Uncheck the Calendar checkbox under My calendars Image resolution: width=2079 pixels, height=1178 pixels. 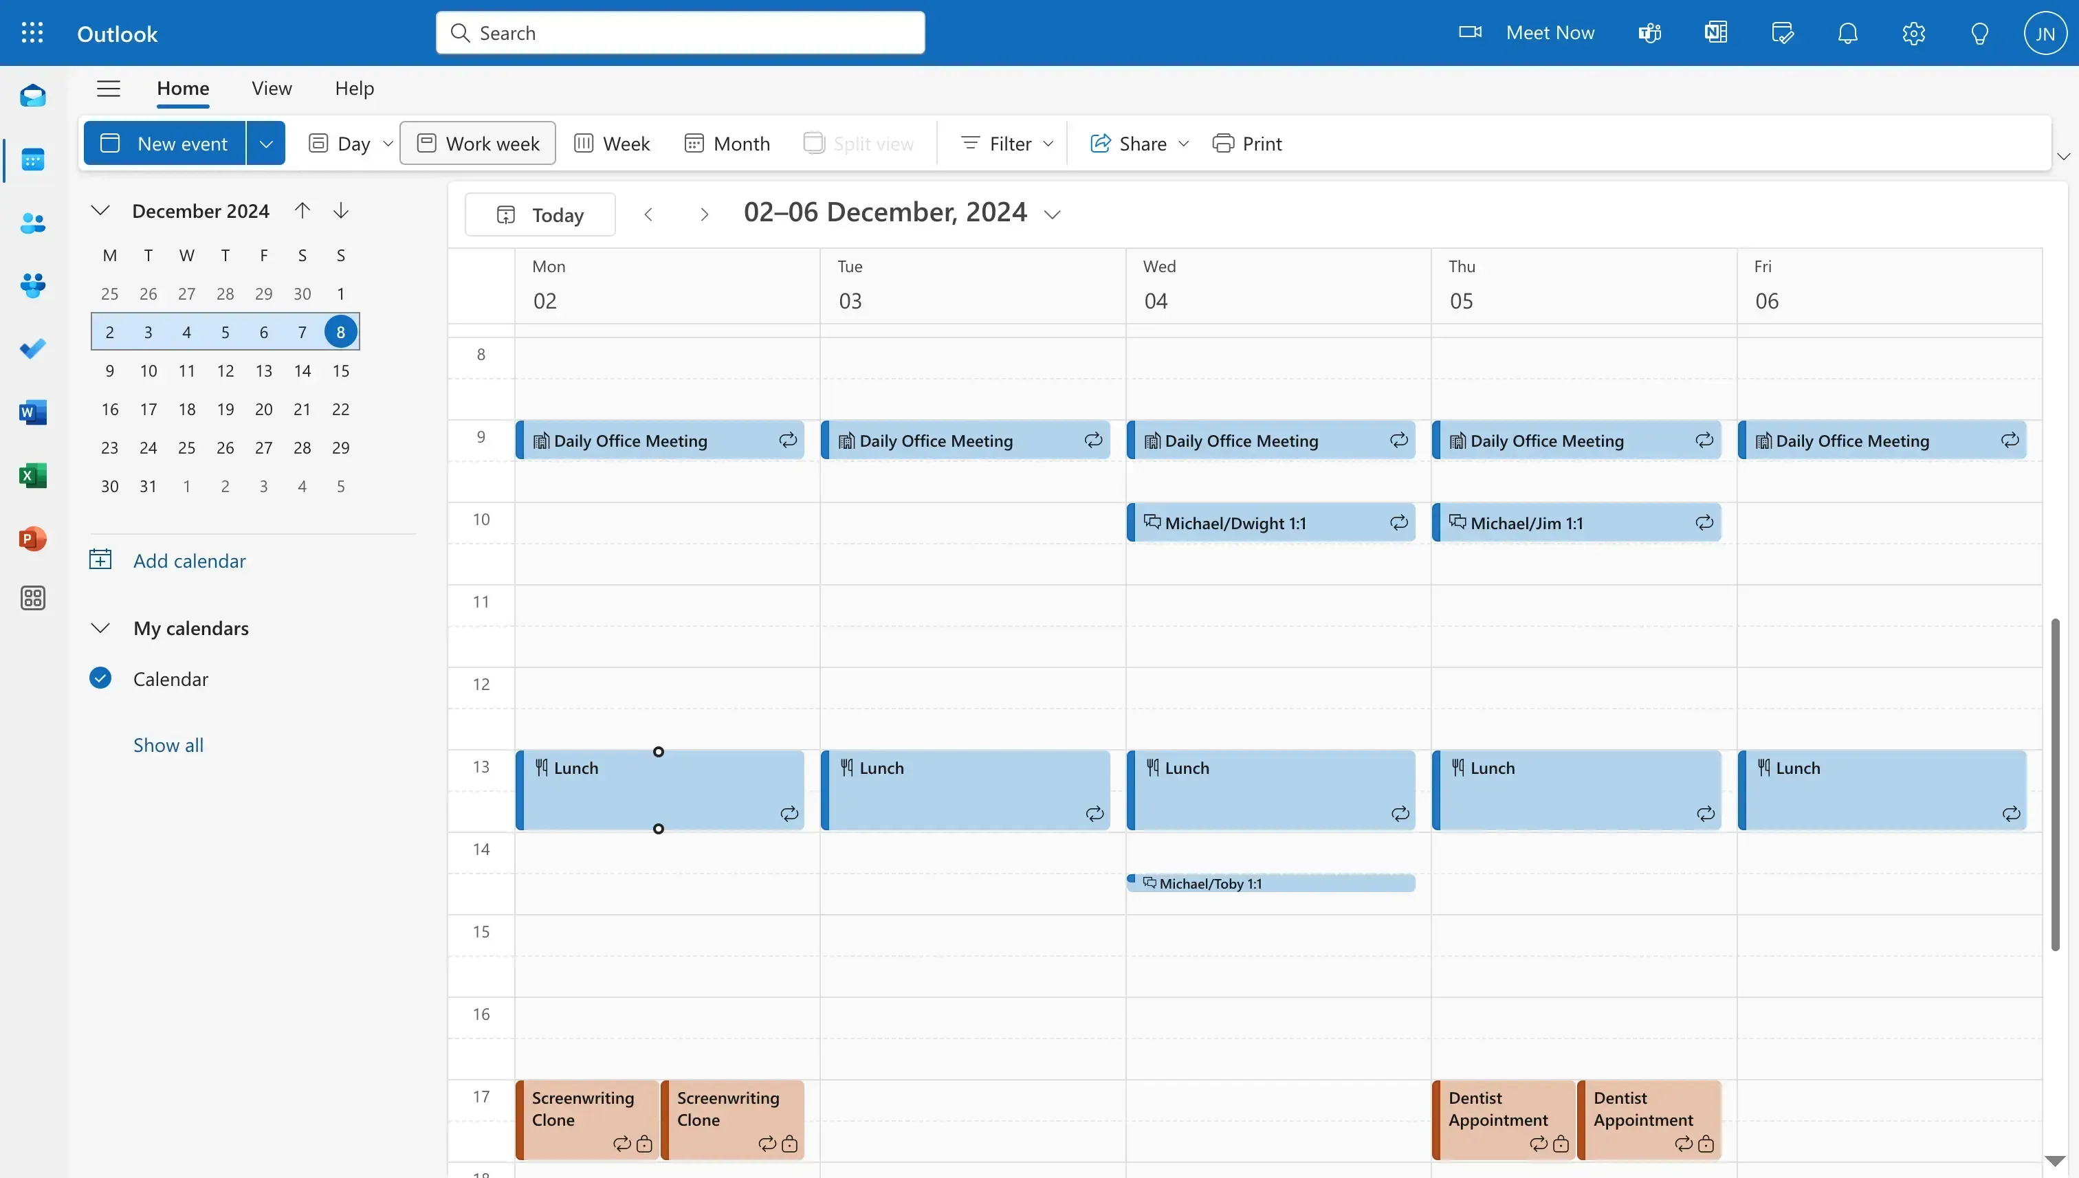tap(100, 678)
